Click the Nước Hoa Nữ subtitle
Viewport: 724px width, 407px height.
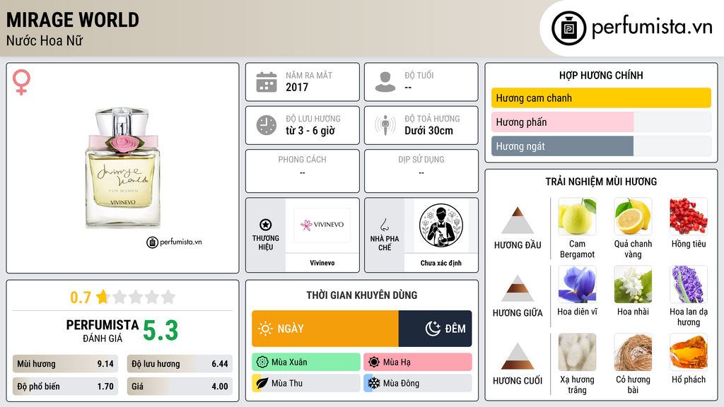45,40
